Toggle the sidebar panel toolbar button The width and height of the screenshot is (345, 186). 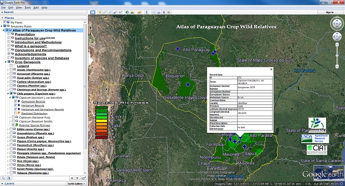[93, 12]
